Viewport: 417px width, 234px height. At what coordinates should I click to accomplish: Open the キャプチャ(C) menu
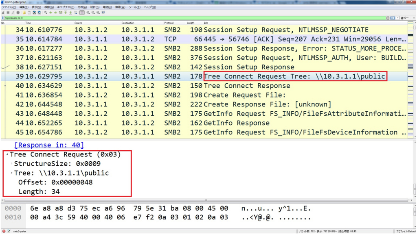pyautogui.click(x=66, y=7)
